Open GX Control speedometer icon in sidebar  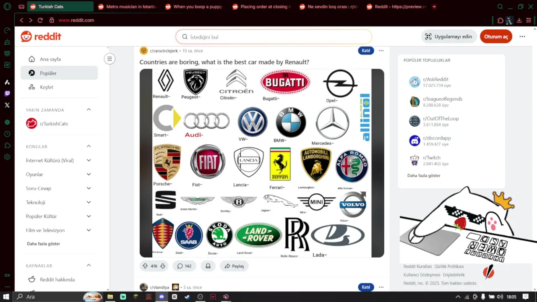tap(7, 31)
